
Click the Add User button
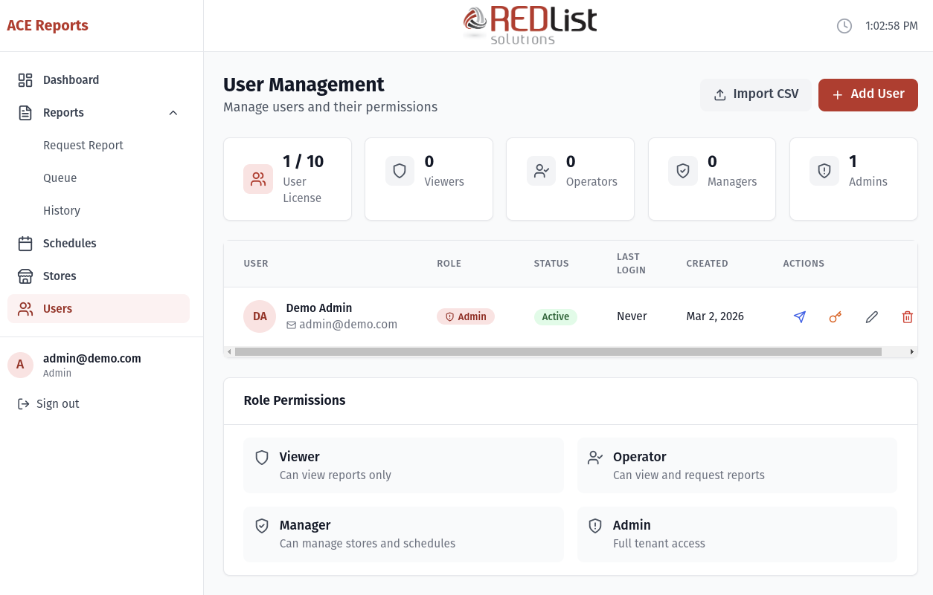coord(868,94)
